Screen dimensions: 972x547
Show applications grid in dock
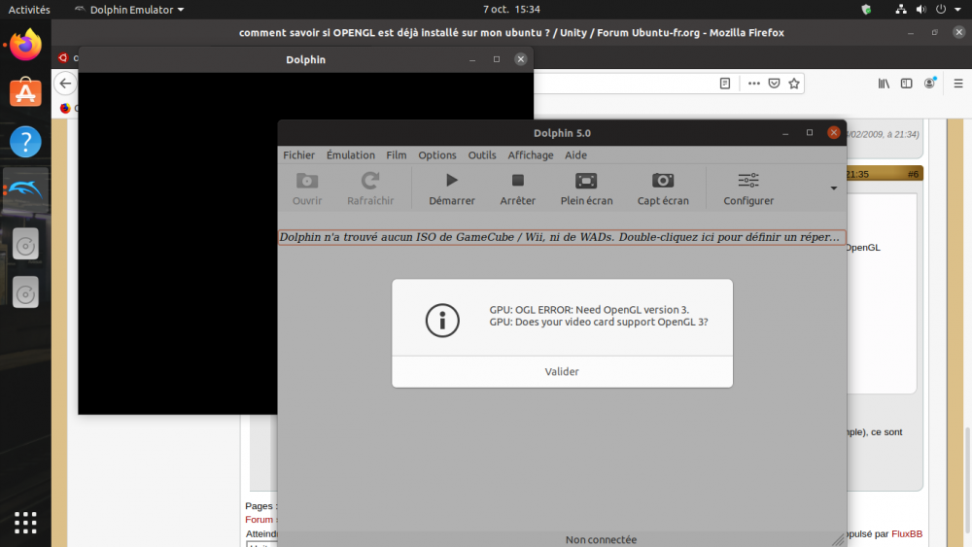[25, 523]
